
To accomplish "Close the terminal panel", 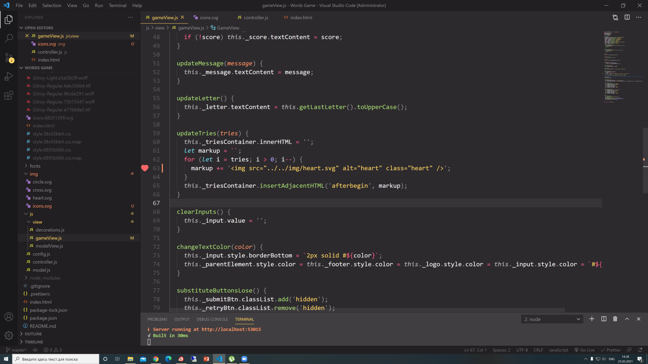I will click(x=639, y=319).
